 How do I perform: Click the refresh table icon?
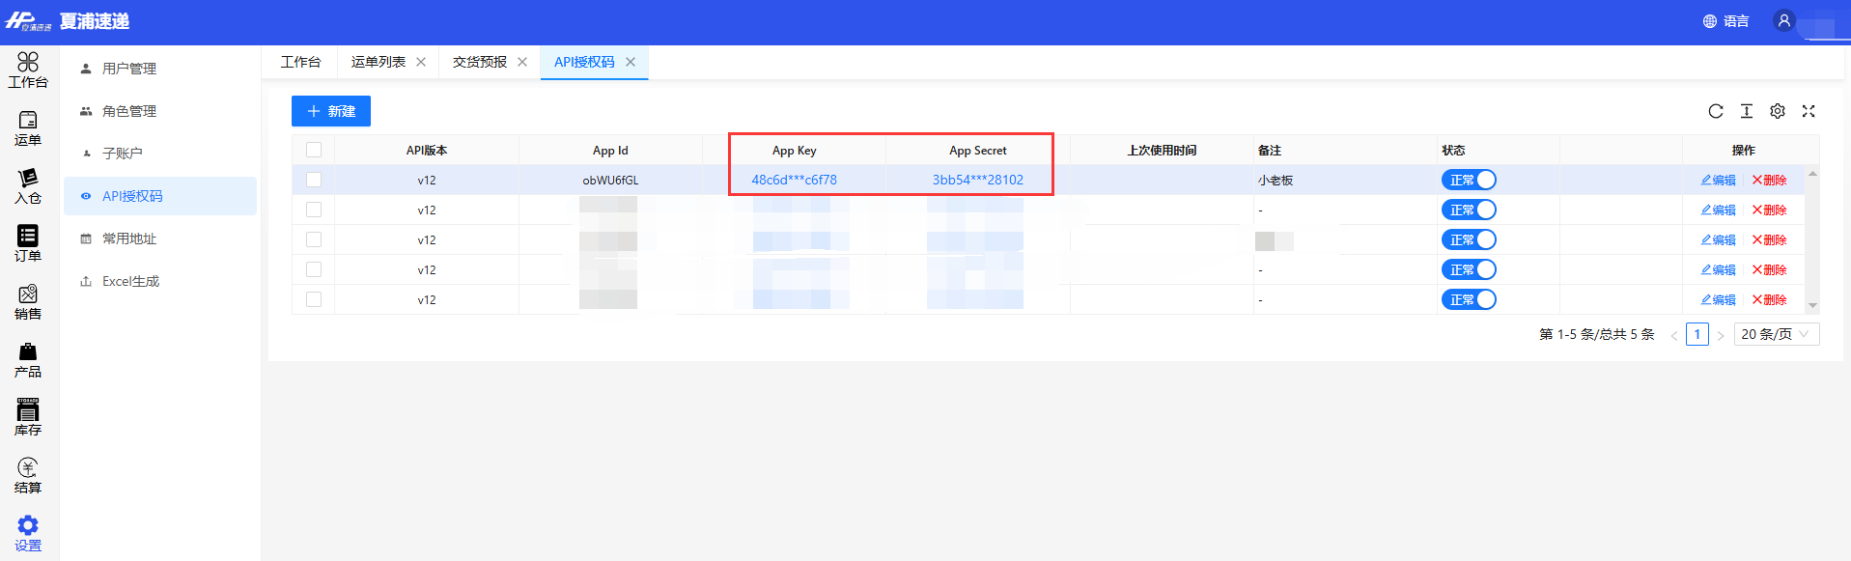coord(1716,111)
